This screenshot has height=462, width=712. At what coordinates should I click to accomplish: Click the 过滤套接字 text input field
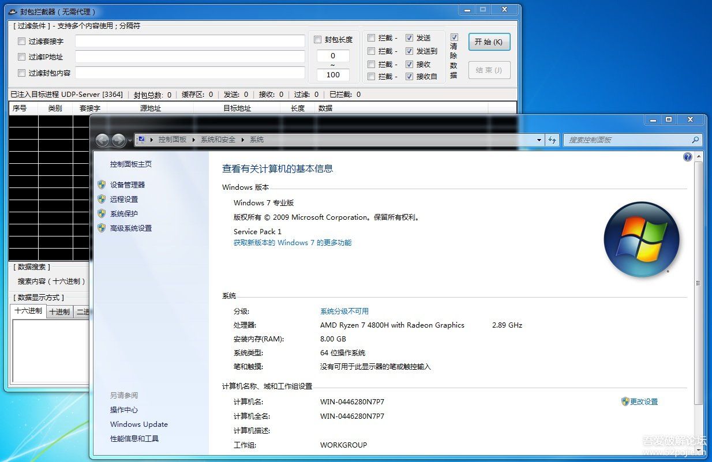[190, 42]
